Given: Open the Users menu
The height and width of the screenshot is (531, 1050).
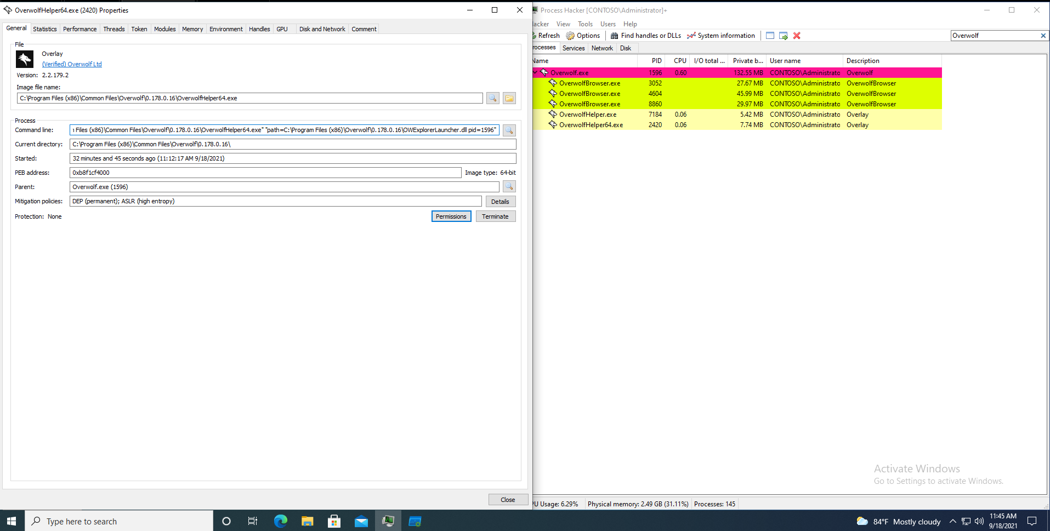Looking at the screenshot, I should tap(608, 24).
